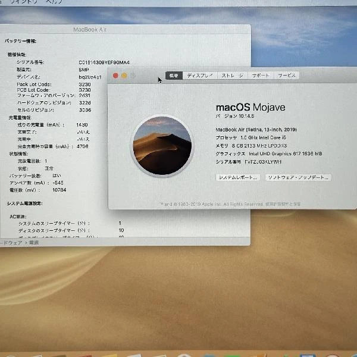Select the 状態 value 正常
357x357 pixels.
pos(49,168)
